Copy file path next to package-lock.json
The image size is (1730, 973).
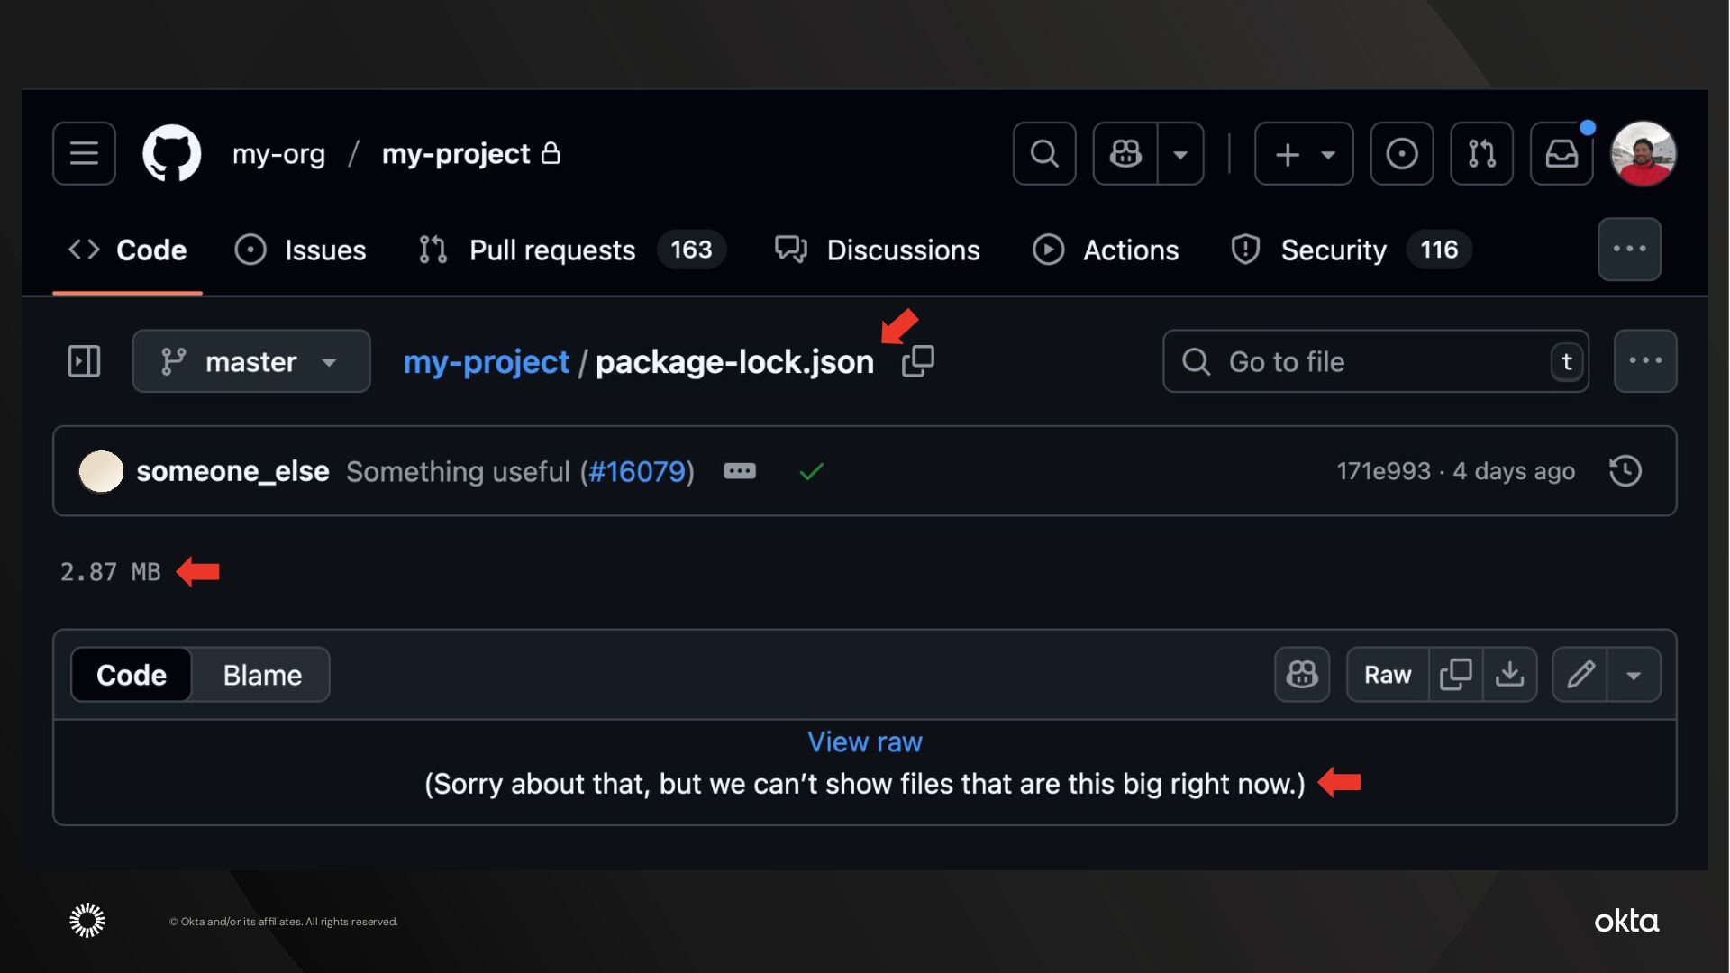[x=917, y=361]
